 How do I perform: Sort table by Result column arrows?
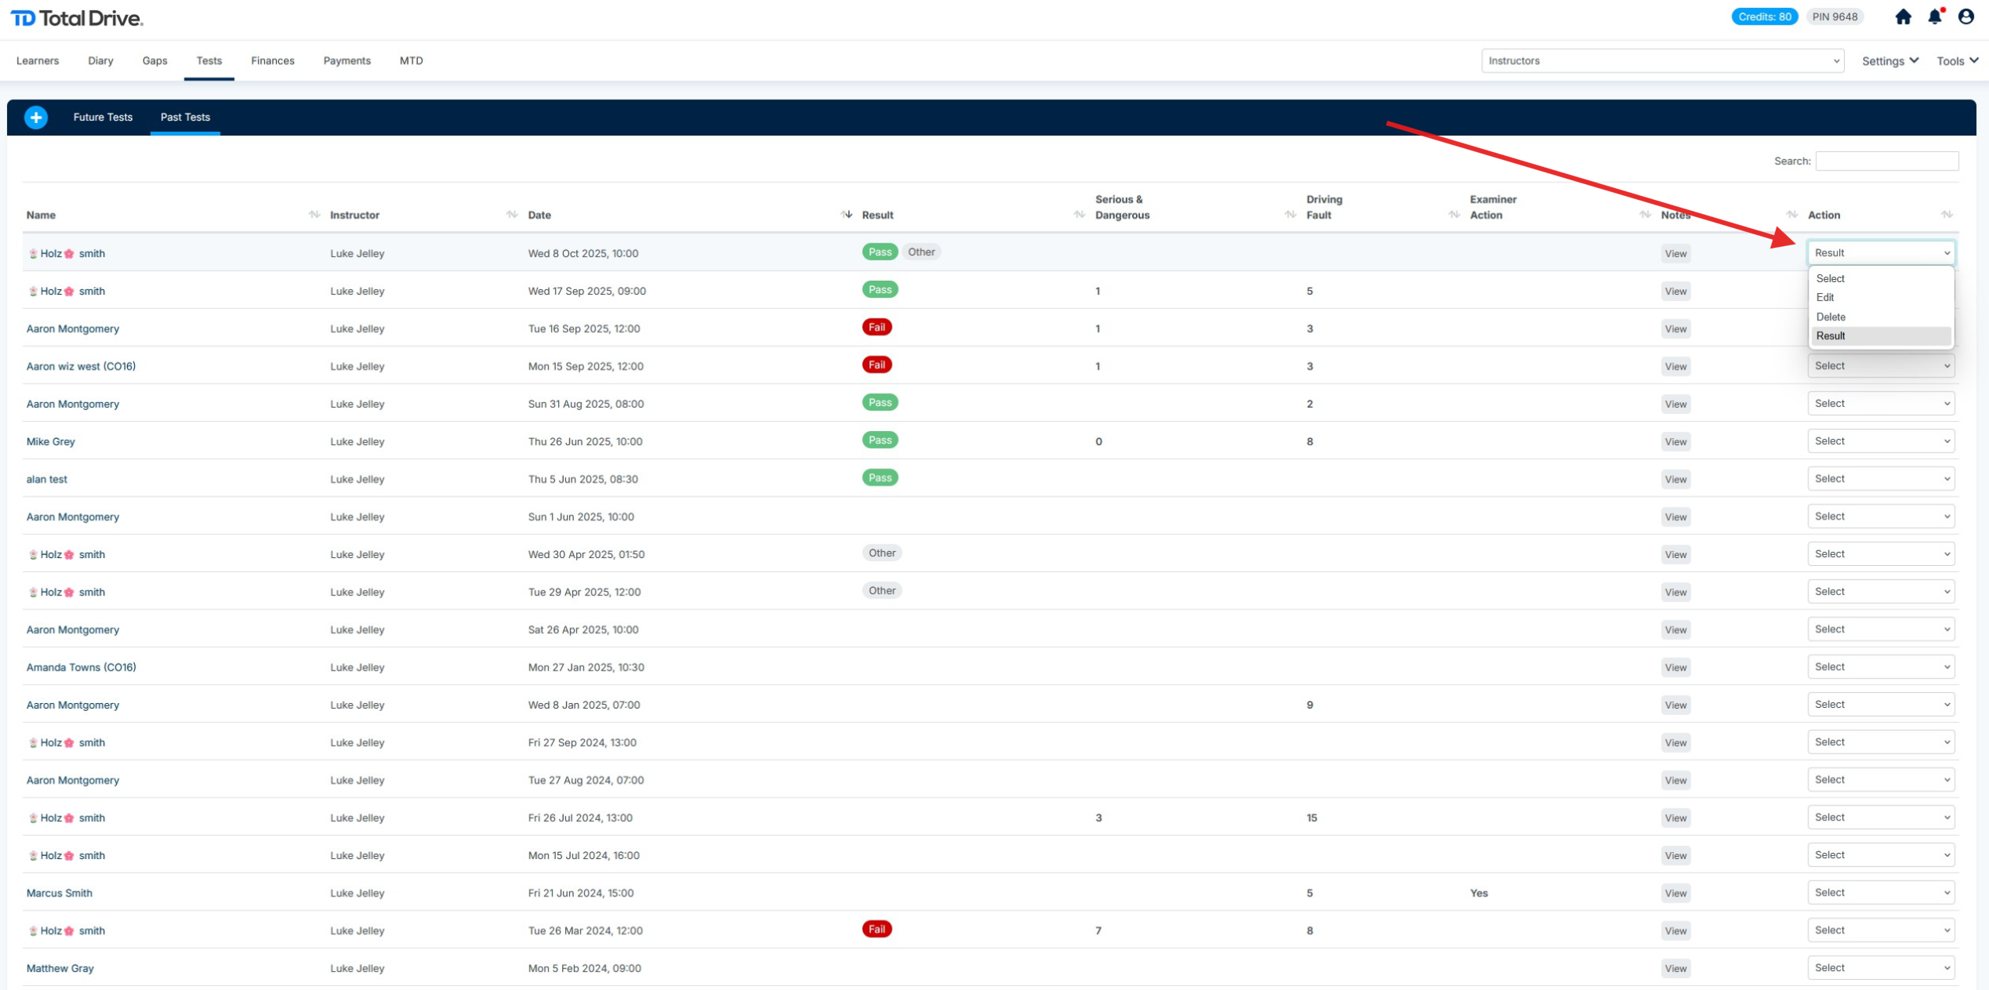coord(1079,215)
